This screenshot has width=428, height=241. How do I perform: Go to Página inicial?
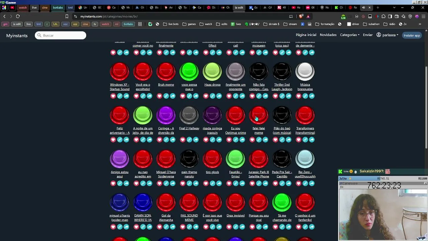(x=306, y=35)
